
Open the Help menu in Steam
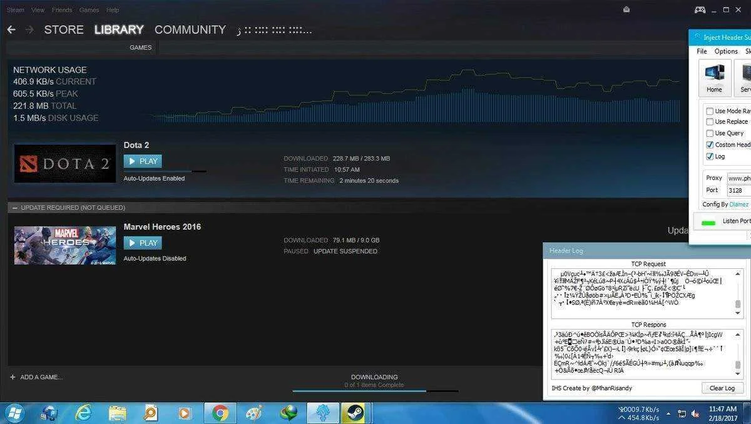pyautogui.click(x=113, y=10)
